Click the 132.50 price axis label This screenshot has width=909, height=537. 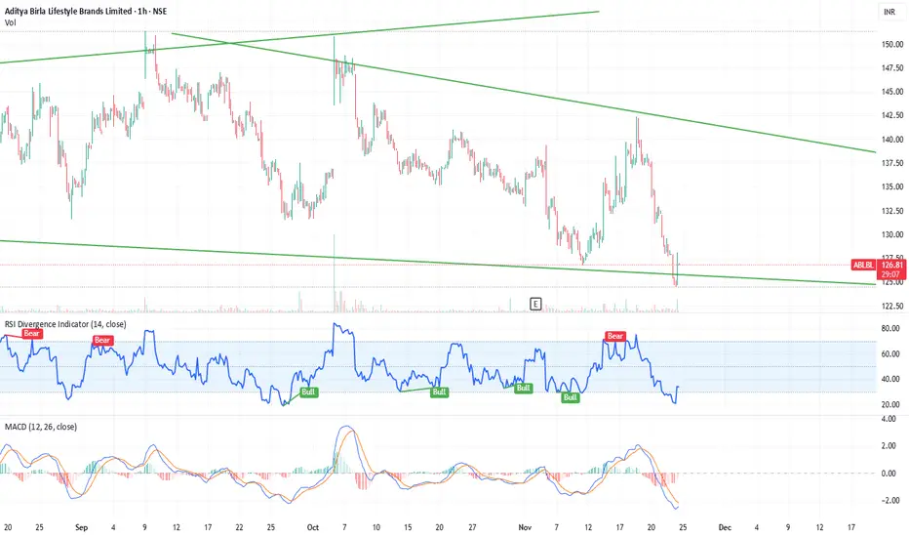pyautogui.click(x=892, y=211)
